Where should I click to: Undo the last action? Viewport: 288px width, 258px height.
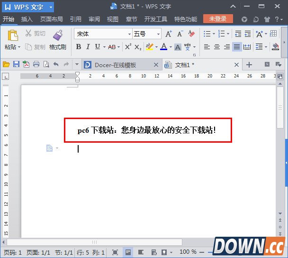point(56,64)
